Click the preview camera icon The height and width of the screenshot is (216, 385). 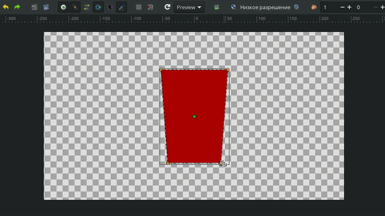tap(46, 7)
